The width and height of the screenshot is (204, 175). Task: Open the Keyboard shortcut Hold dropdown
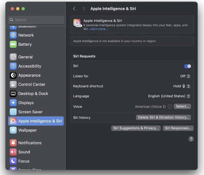(x=182, y=86)
